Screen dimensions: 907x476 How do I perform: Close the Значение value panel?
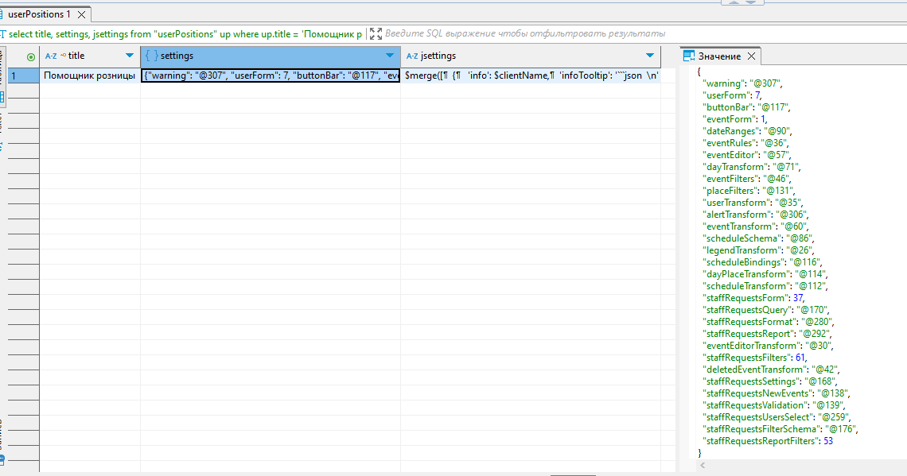[751, 56]
